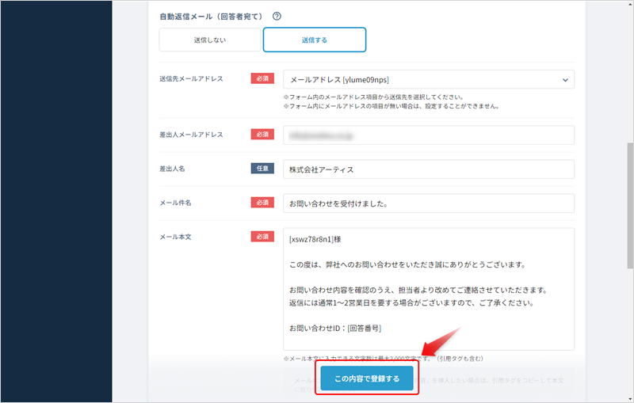Screen dimensions: 634x403
Task: Open the 送信先メールアドレス dropdown
Action: pos(428,79)
